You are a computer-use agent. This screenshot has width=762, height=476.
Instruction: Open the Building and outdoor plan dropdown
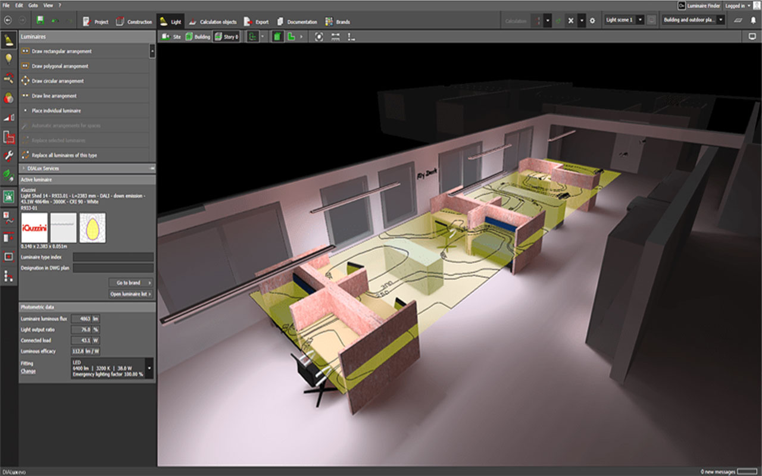pos(721,20)
